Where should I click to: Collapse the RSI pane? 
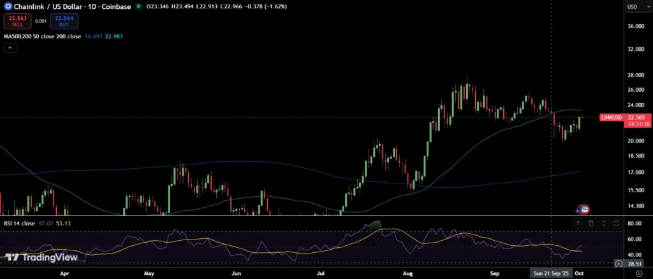tap(604, 224)
